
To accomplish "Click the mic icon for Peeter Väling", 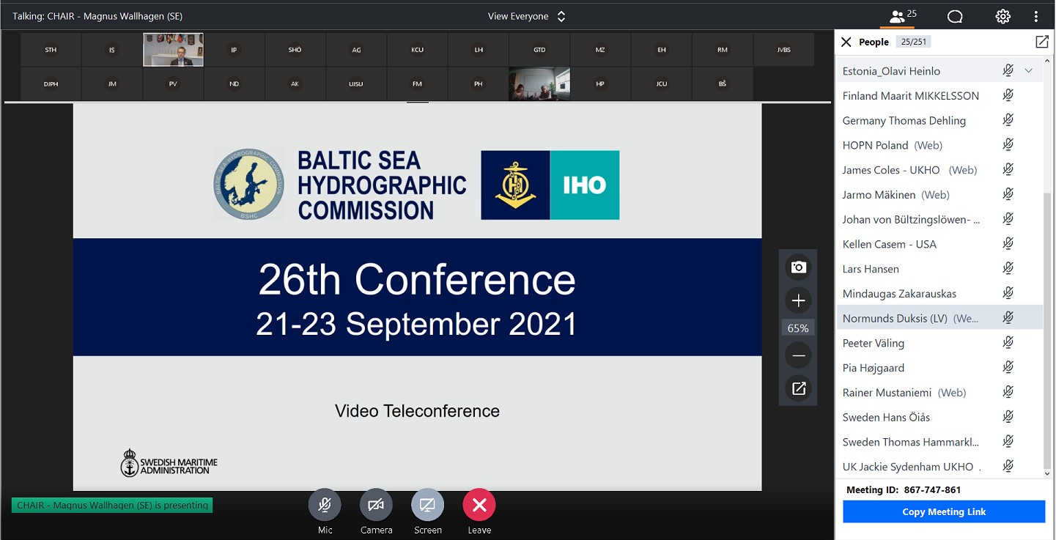I will [x=1008, y=343].
